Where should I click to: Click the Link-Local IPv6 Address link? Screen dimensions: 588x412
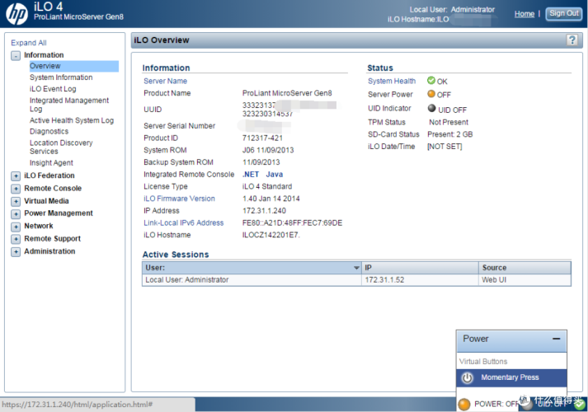tap(183, 222)
